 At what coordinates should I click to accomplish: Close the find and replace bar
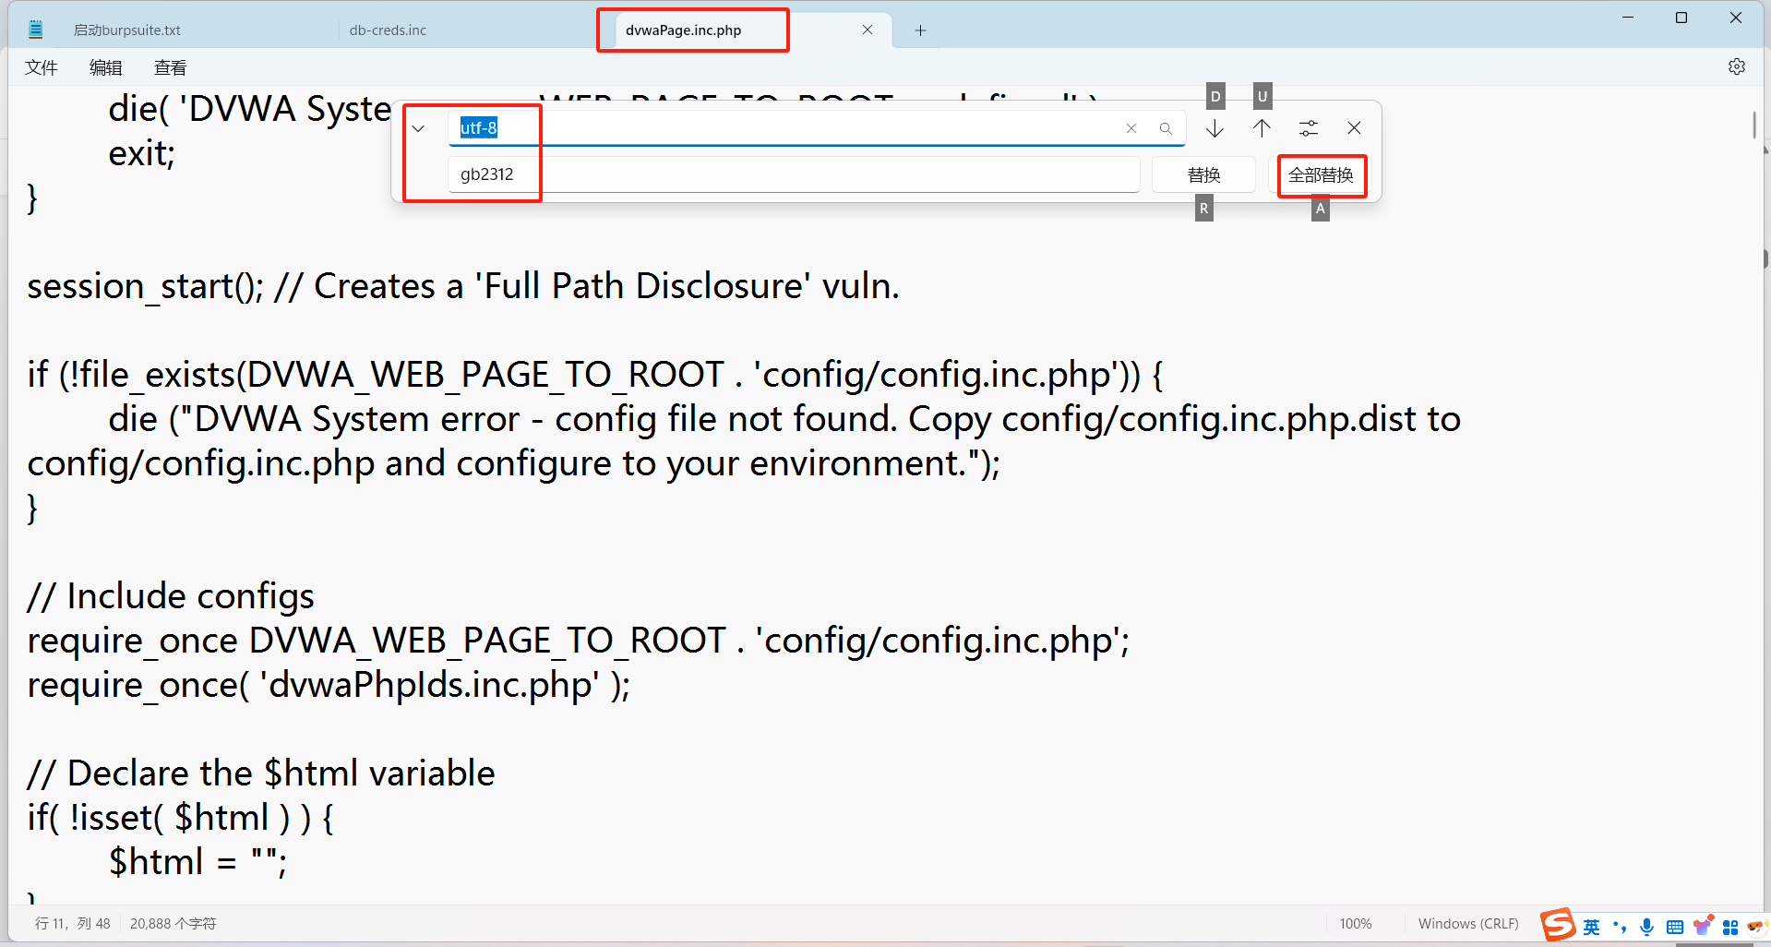click(x=1354, y=128)
